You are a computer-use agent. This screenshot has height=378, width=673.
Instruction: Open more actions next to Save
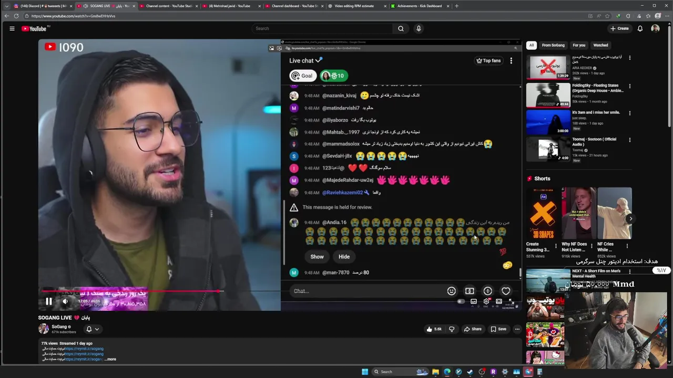click(x=517, y=329)
